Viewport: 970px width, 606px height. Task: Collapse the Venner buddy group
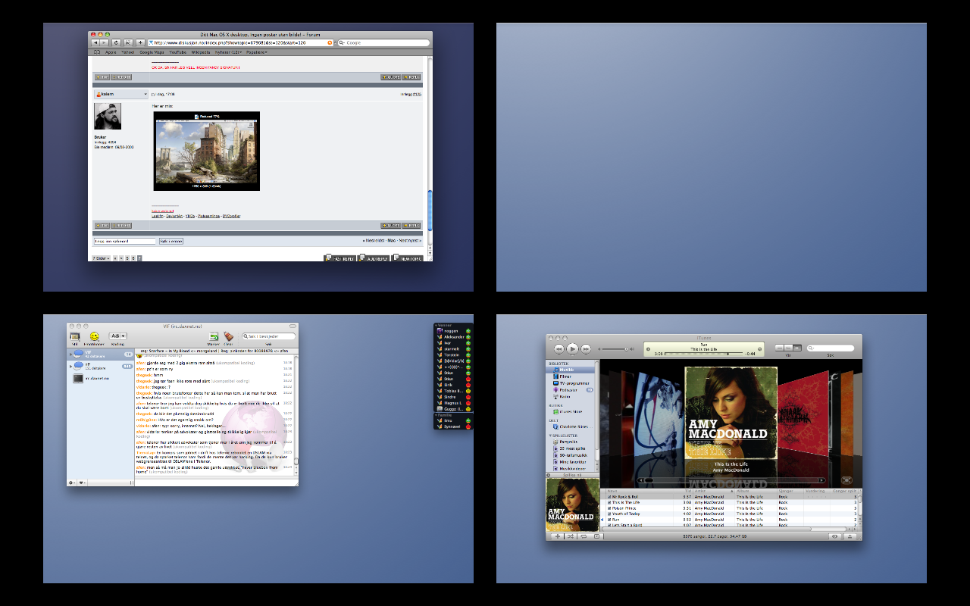[x=436, y=325]
